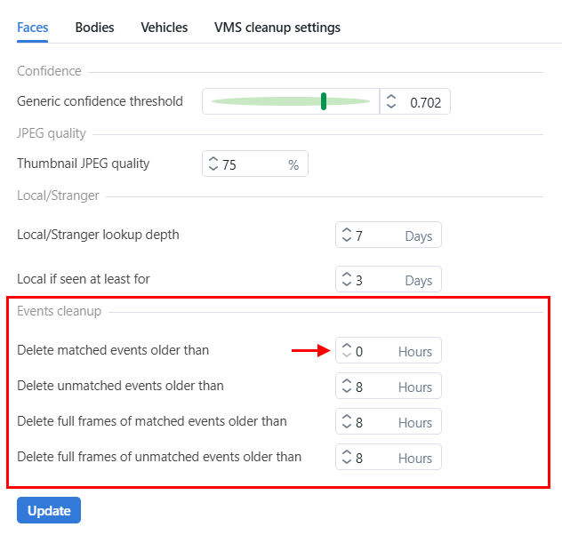Image resolution: width=562 pixels, height=543 pixels.
Task: Select the Vehicles tab
Action: [x=164, y=28]
